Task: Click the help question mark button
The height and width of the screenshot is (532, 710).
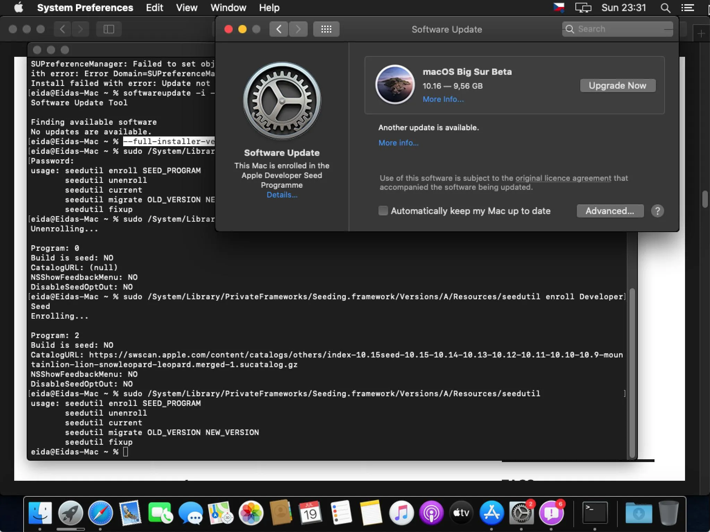Action: click(x=657, y=211)
